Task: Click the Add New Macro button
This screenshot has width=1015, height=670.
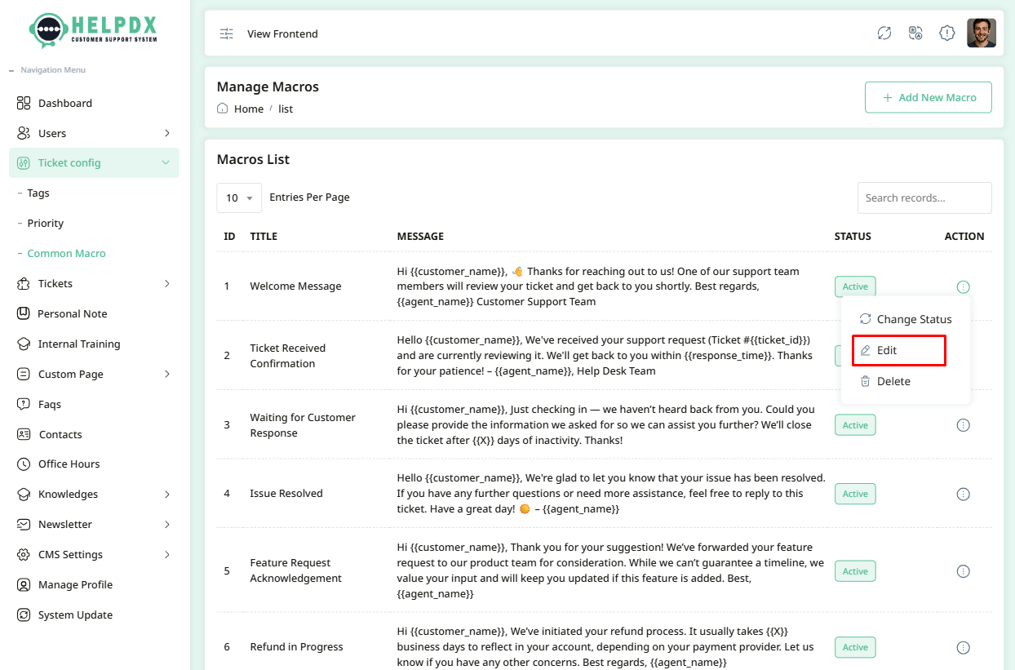Action: (928, 97)
